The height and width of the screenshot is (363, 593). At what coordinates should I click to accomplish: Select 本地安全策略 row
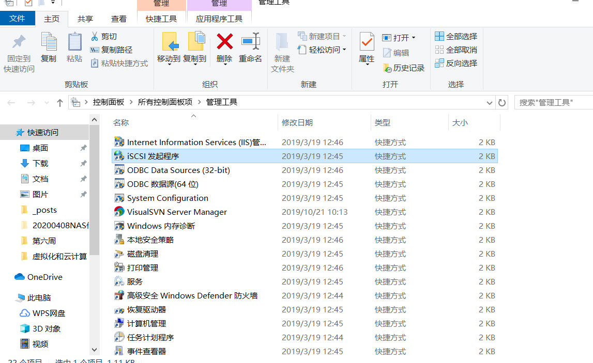pos(305,240)
